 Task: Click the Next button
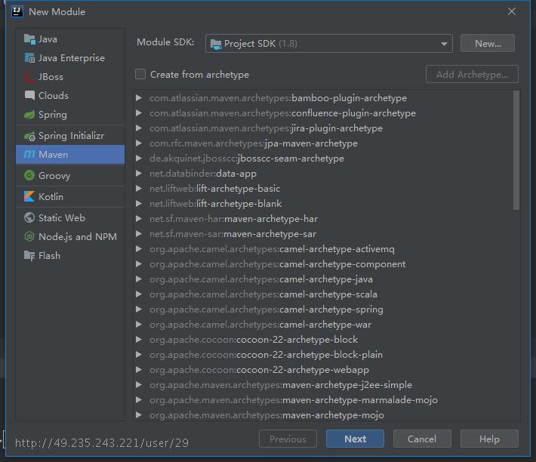pyautogui.click(x=355, y=439)
